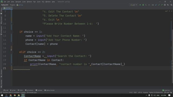Open the Git branch main widget

pyautogui.click(x=167, y=93)
